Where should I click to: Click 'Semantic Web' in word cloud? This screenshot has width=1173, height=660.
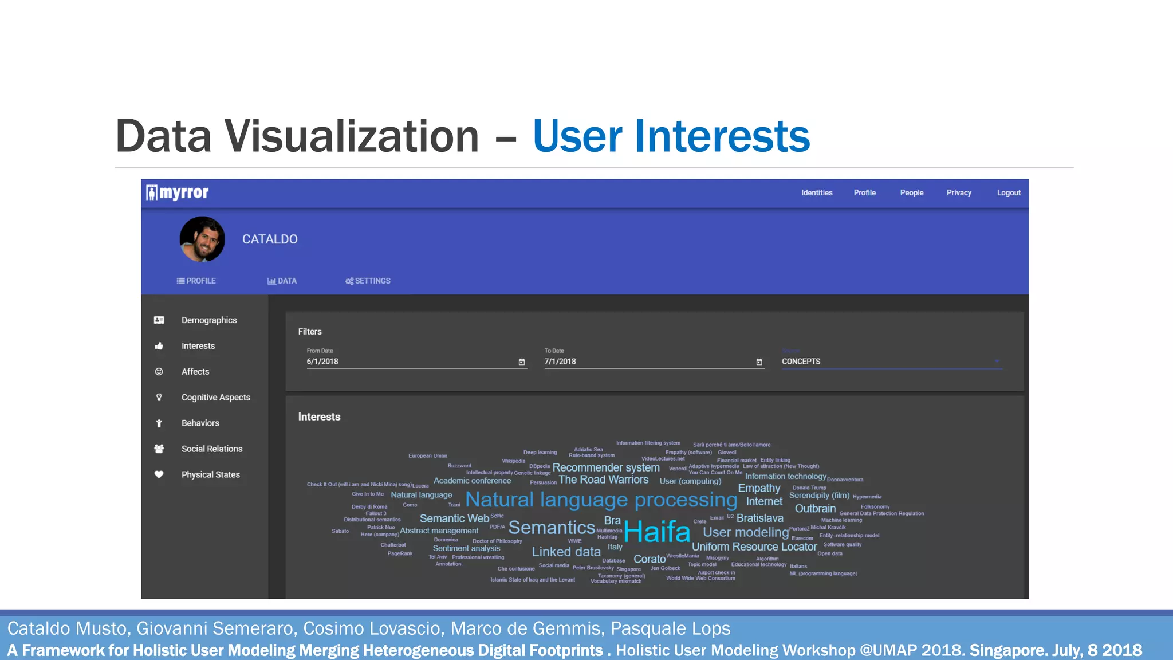454,518
